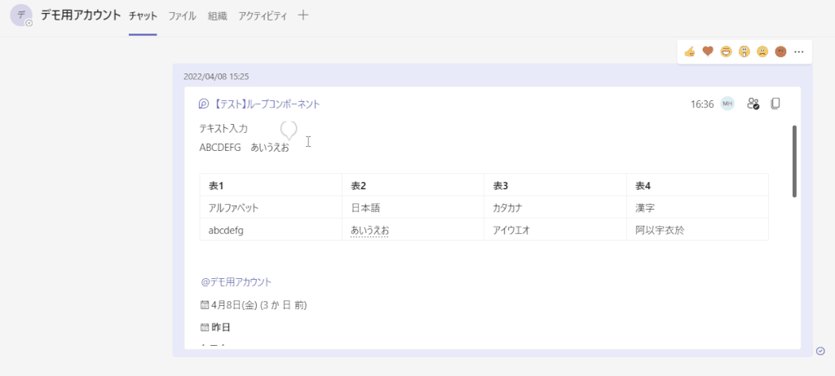
Task: Click the デモ用アカウント profile avatar
Action: (x=21, y=15)
